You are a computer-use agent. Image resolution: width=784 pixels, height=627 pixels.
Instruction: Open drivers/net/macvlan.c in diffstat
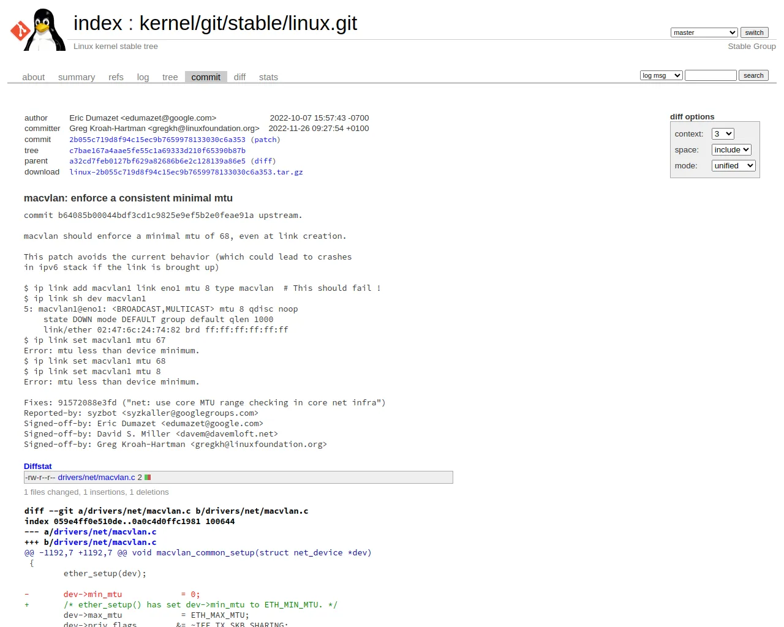point(96,478)
